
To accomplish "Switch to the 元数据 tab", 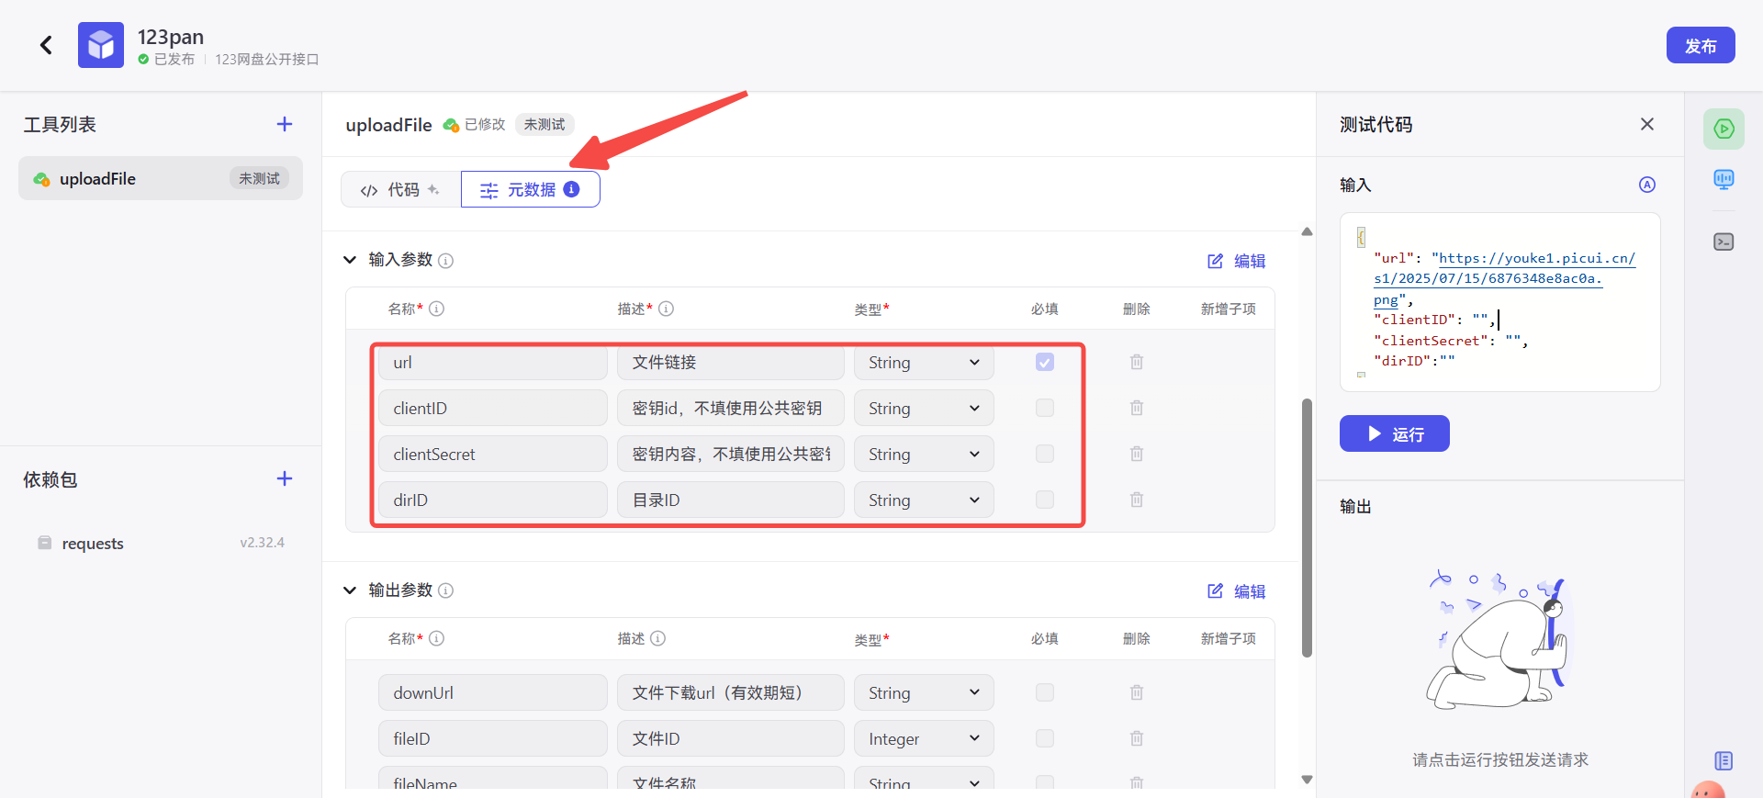I will 531,189.
